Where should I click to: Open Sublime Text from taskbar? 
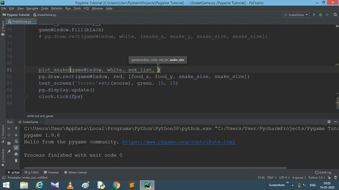pyautogui.click(x=132, y=185)
